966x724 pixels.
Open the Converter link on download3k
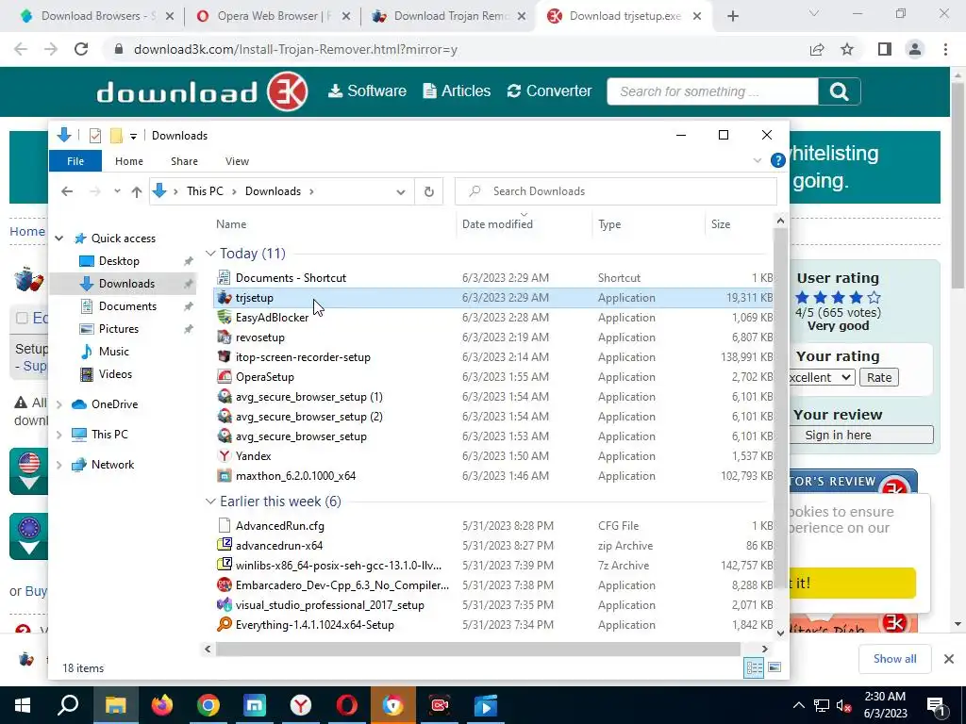point(550,91)
